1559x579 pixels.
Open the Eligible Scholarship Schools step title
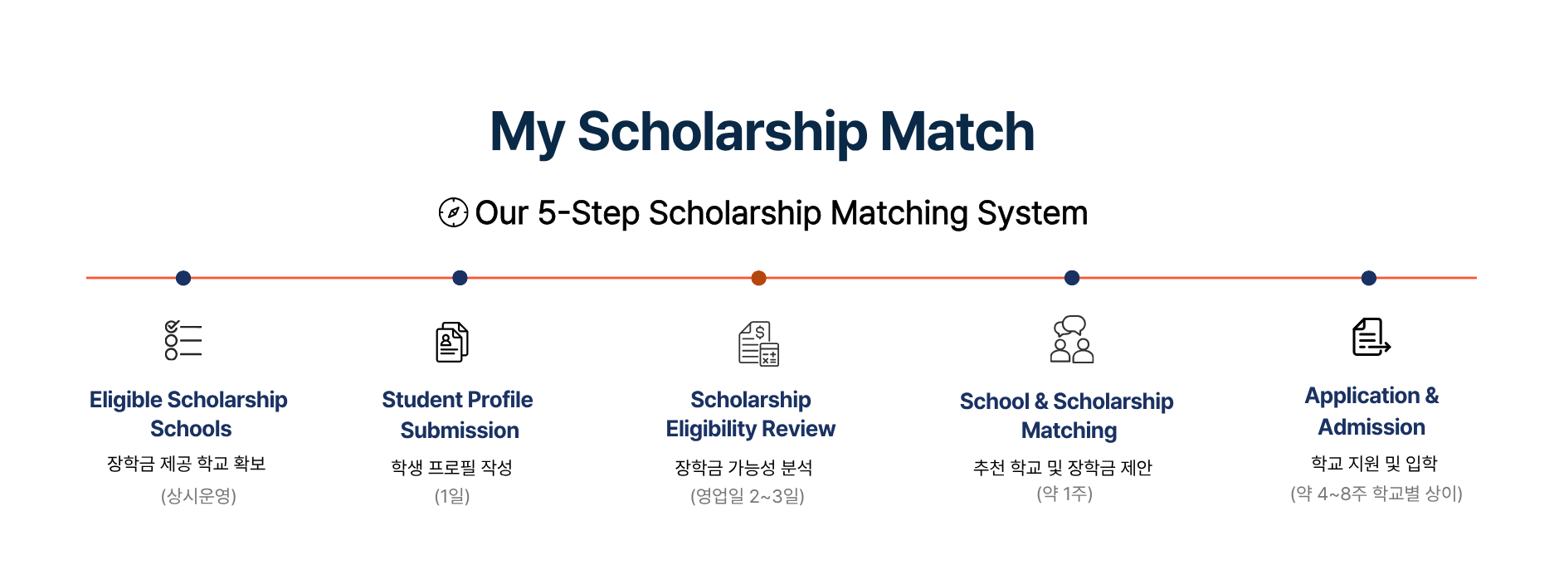click(x=189, y=414)
